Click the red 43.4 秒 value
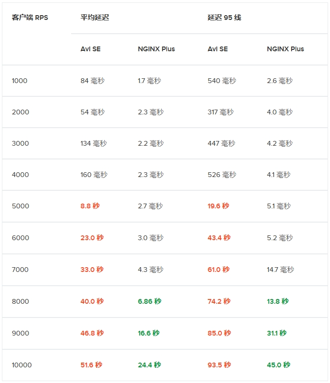Image resolution: width=330 pixels, height=383 pixels. coord(219,238)
